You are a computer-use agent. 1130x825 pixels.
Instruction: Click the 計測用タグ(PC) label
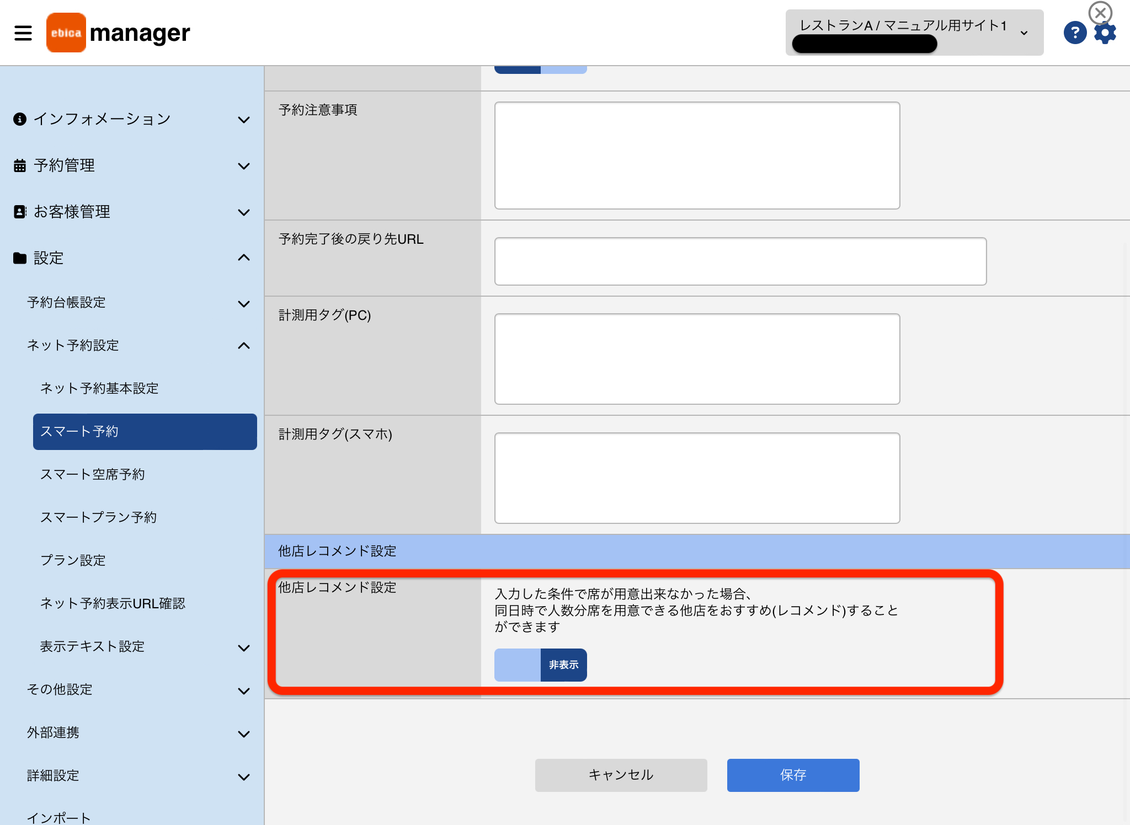tap(324, 315)
